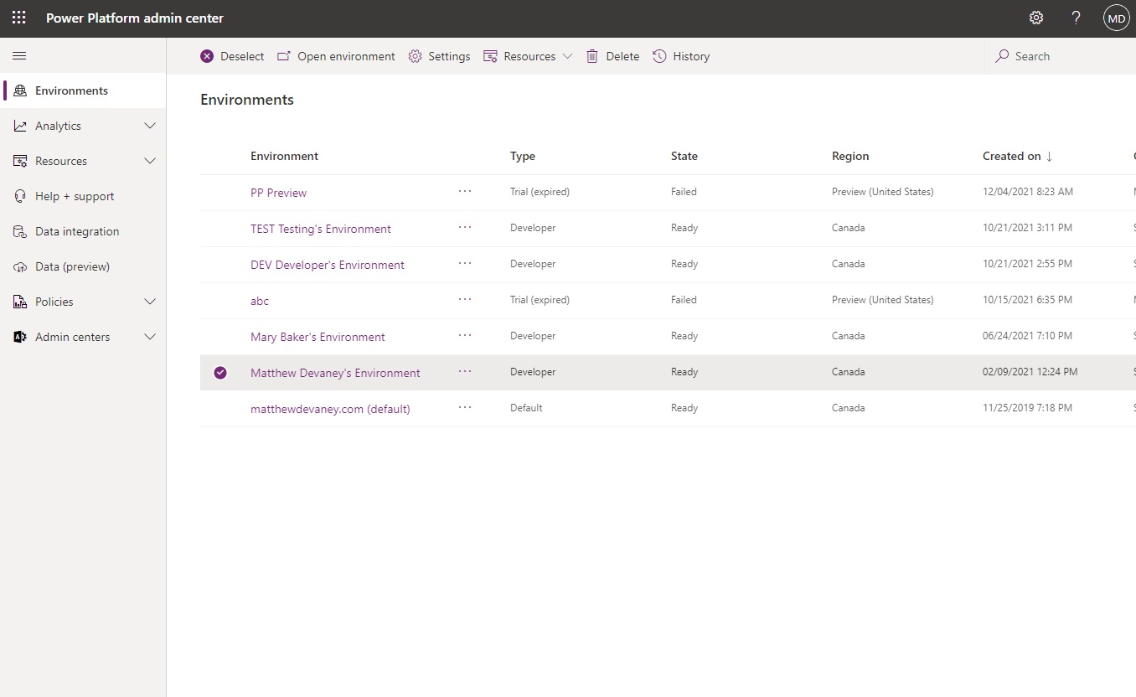Click the Environments sidebar icon

click(19, 90)
